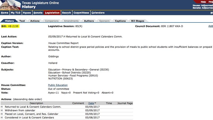
Task: Follow the Public Education committee link
Action: (x=58, y=85)
